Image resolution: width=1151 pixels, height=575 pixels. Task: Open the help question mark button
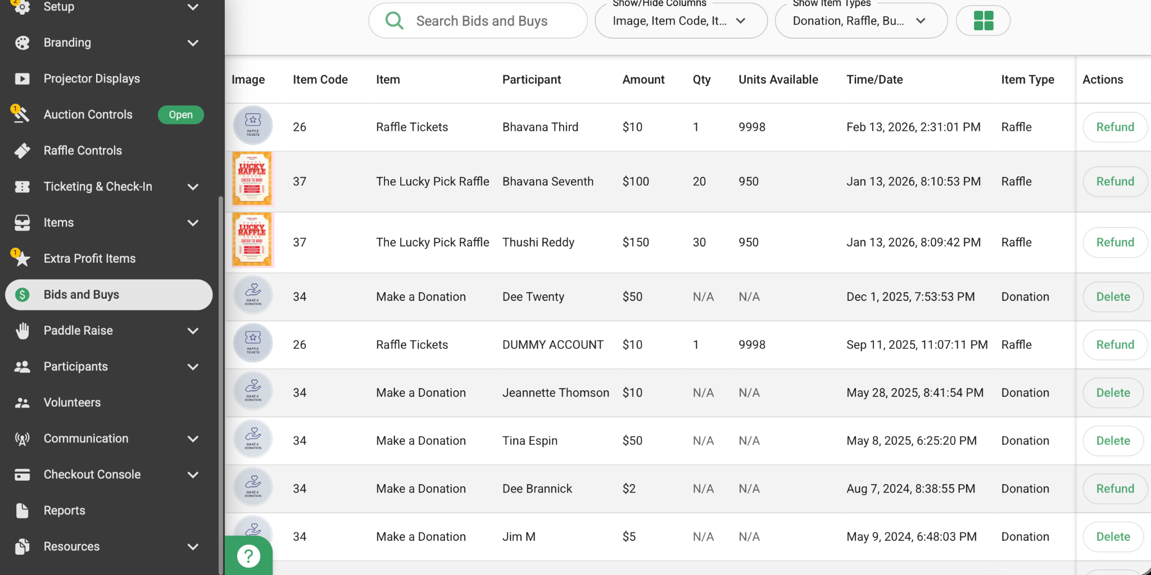(x=248, y=556)
